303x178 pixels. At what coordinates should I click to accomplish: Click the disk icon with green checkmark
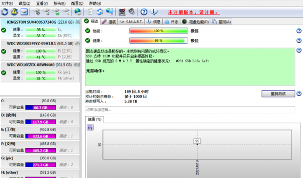[x=56, y=12]
